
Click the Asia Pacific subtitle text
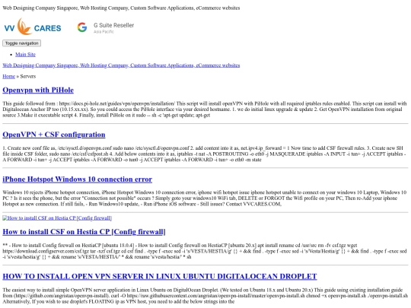click(104, 32)
